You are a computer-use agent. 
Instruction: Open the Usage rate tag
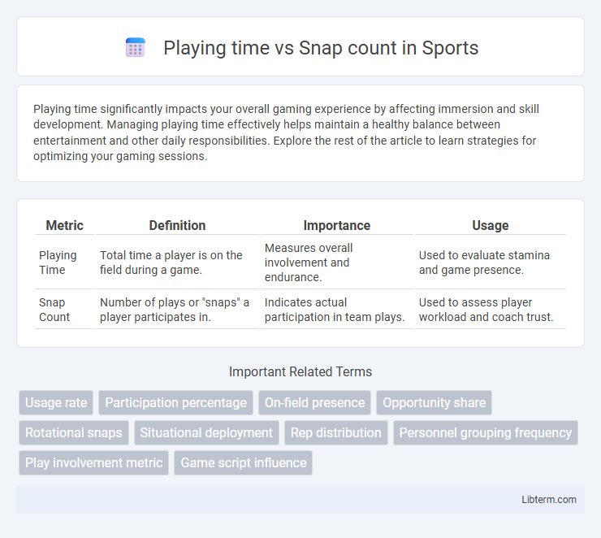coord(56,402)
